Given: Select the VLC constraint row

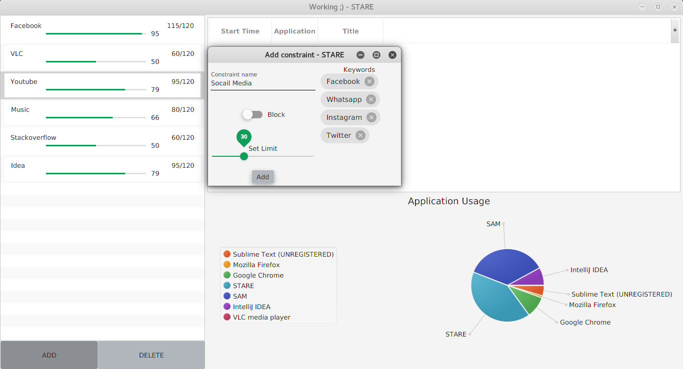Looking at the screenshot, I should 102,57.
